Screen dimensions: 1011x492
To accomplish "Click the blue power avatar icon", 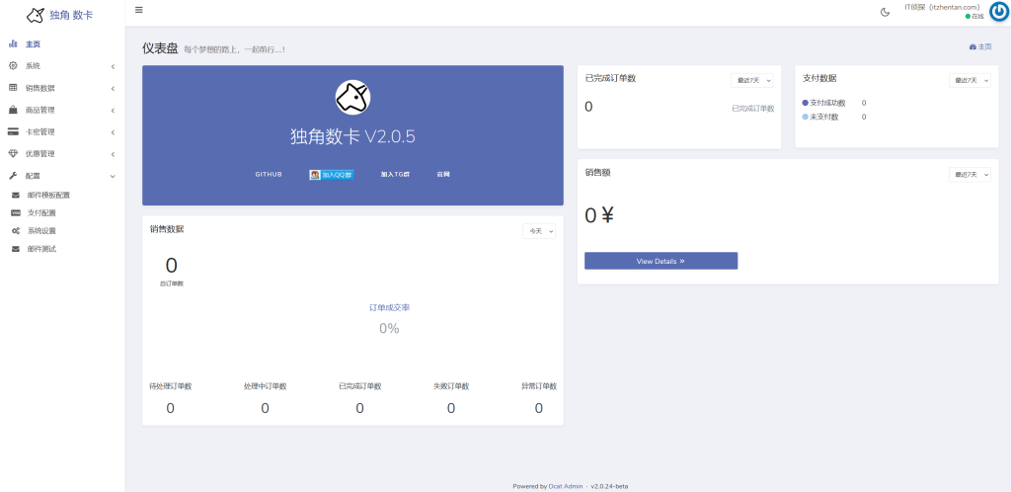I will tap(998, 11).
